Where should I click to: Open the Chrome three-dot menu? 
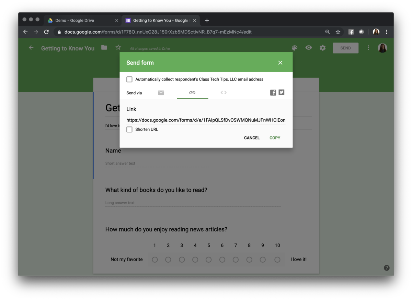pyautogui.click(x=387, y=32)
